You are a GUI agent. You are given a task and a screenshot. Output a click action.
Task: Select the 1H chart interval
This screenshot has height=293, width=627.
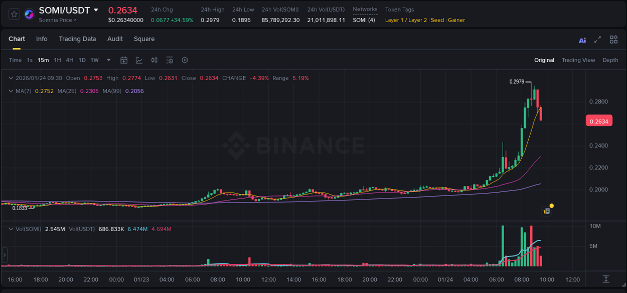(59, 60)
